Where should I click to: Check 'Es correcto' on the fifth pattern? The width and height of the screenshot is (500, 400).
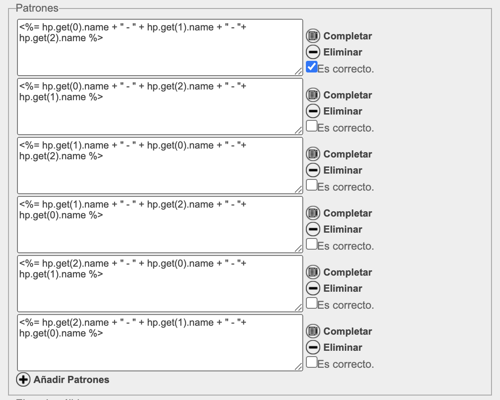pos(312,303)
